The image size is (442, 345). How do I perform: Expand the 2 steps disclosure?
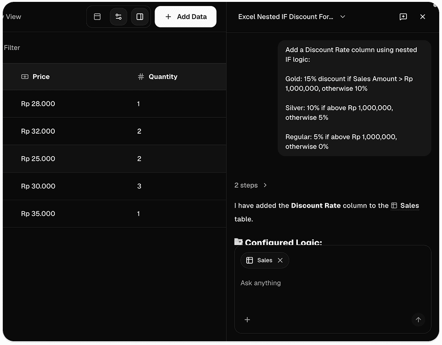click(250, 185)
